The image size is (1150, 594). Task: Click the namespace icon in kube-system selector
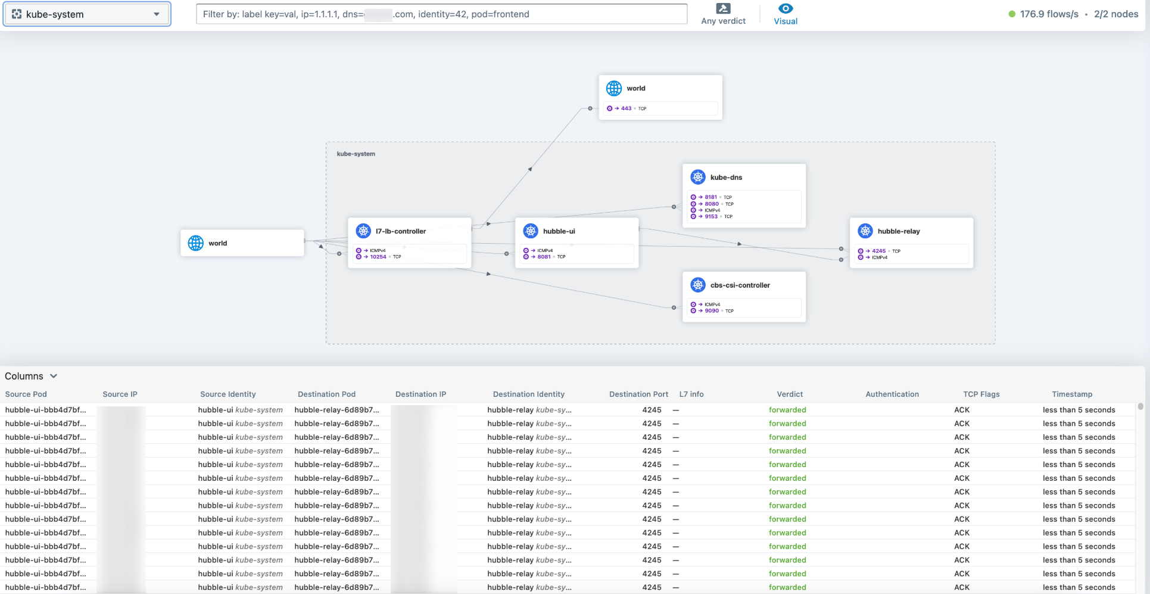pyautogui.click(x=17, y=14)
